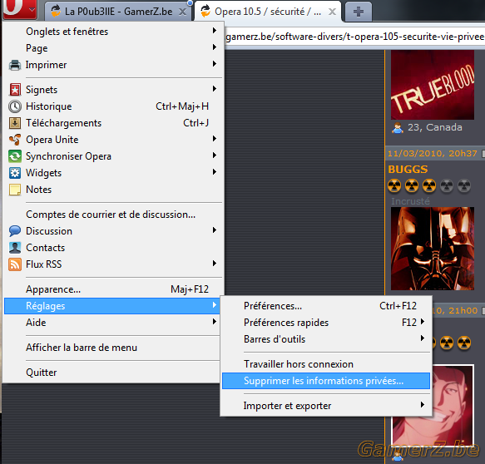This screenshot has height=464, width=485.
Task: Click the Imprimer printer icon
Action: coord(15,65)
